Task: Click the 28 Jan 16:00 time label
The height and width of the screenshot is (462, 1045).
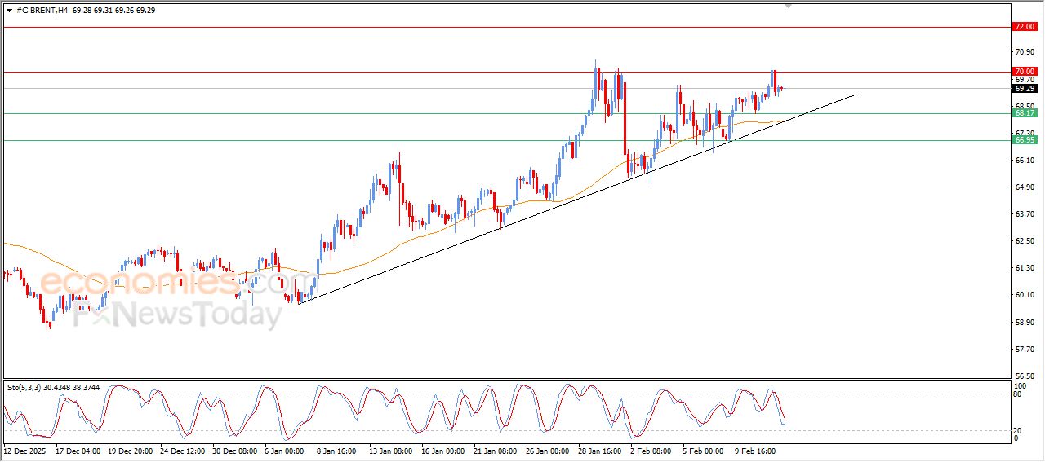Action: pyautogui.click(x=599, y=450)
